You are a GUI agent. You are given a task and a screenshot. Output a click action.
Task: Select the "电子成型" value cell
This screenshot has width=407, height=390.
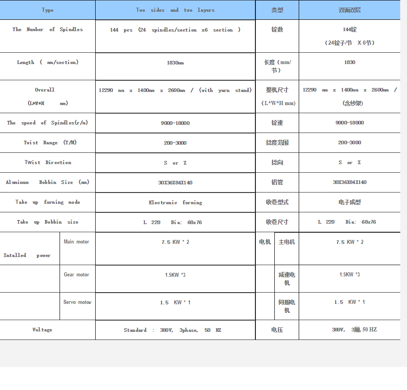click(x=349, y=202)
